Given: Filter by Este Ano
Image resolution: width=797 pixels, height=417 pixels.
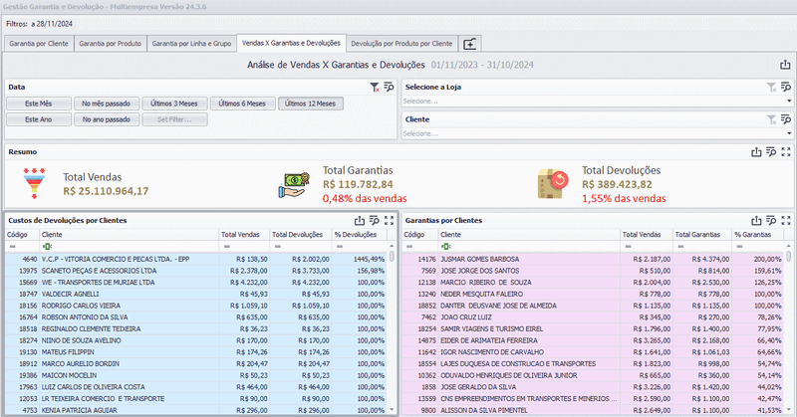Looking at the screenshot, I should click(39, 119).
